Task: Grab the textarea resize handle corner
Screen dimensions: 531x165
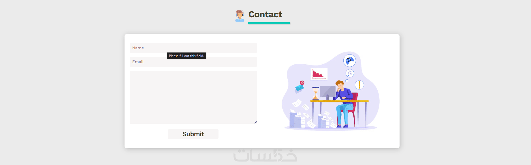Action: [255, 122]
